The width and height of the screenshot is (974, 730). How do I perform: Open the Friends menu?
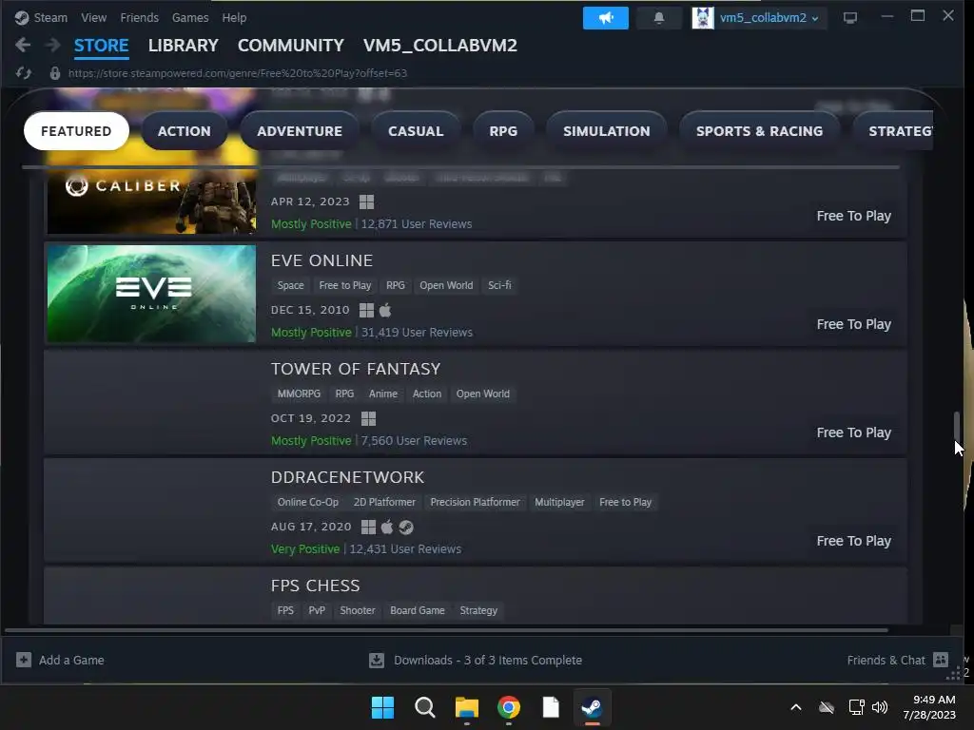point(139,18)
